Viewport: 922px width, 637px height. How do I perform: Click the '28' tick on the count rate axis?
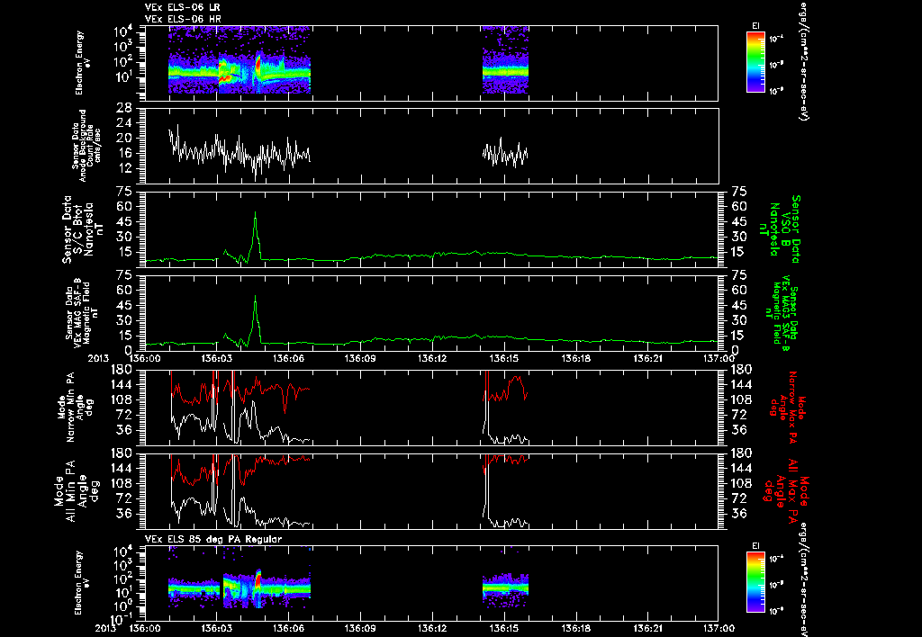(124, 108)
